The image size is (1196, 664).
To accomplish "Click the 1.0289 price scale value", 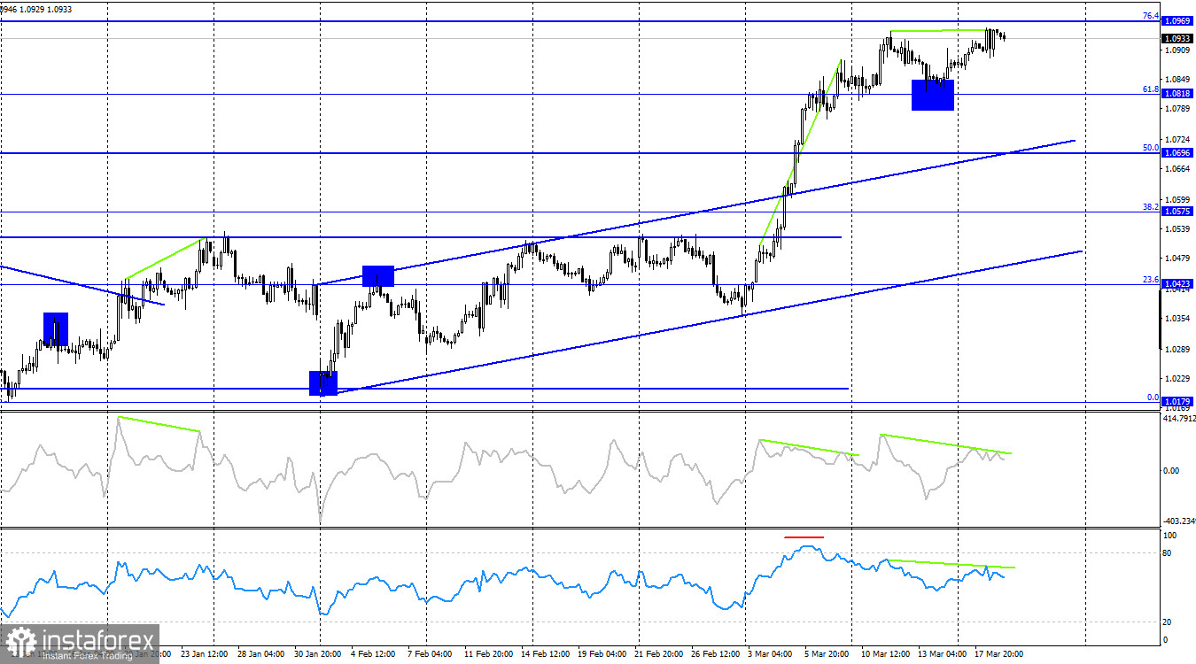I will [1179, 349].
